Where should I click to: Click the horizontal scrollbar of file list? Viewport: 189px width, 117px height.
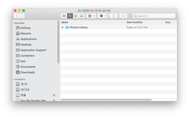(106, 100)
